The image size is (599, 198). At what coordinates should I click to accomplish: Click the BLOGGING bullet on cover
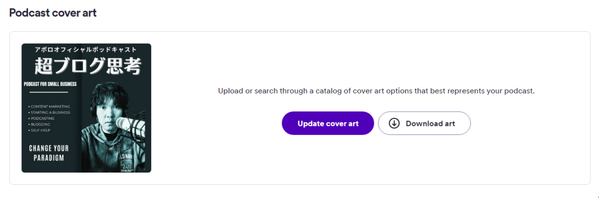coord(39,124)
